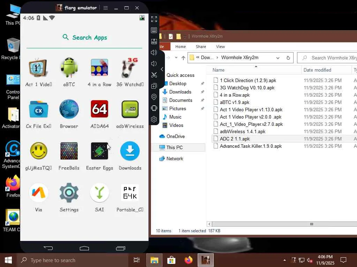Screen dimensions: 357x267
Task: Click the Search Apps field
Action: click(x=84, y=38)
